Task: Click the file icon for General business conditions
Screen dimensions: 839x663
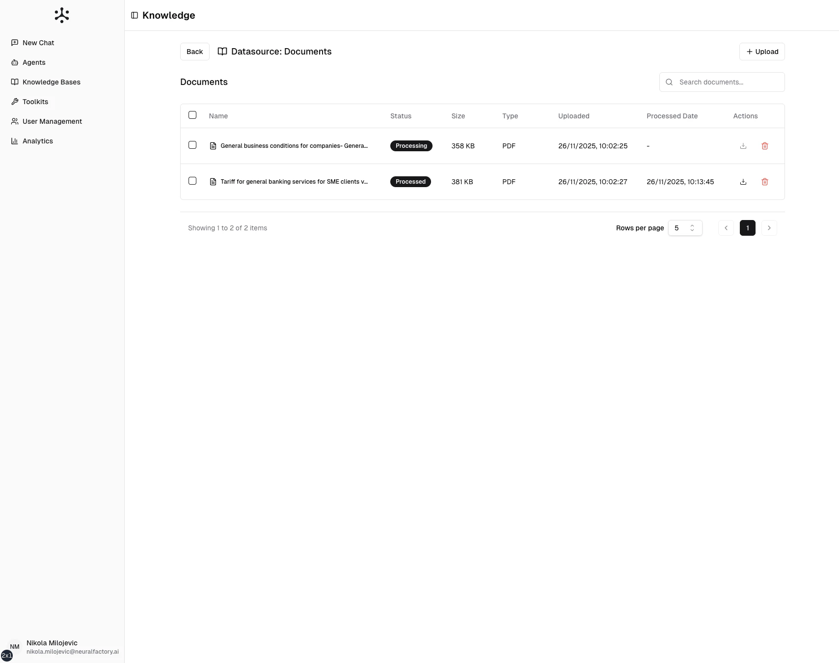Action: [213, 146]
